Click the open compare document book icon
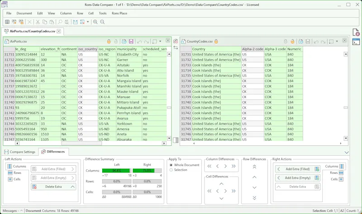Screen dimensions: 362x214 point(7,22)
